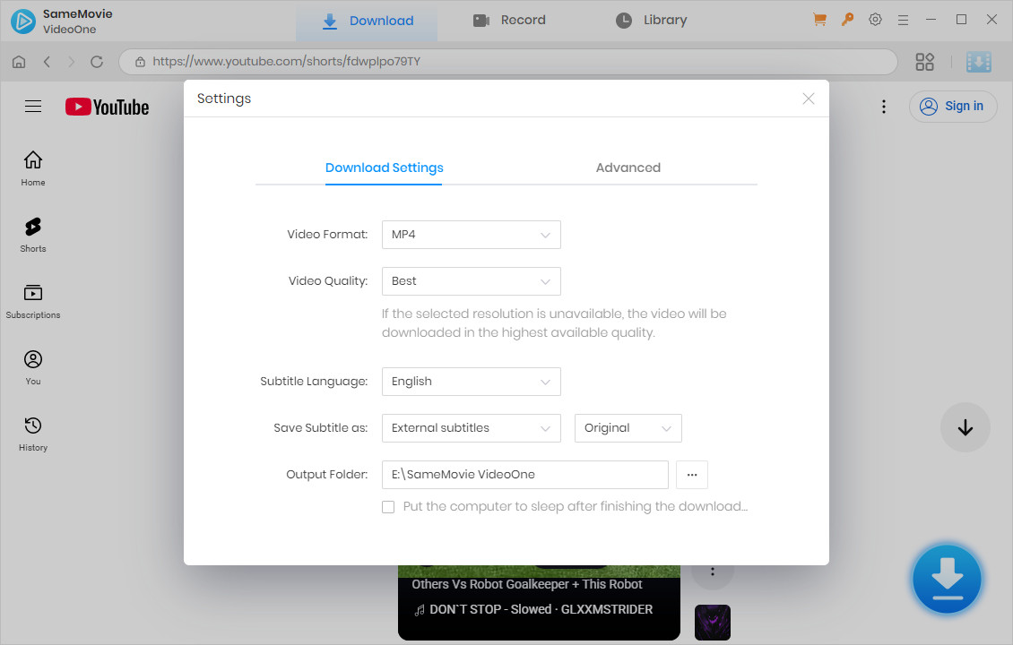
Task: Enable sleep after finishing download checkbox
Action: tap(388, 507)
